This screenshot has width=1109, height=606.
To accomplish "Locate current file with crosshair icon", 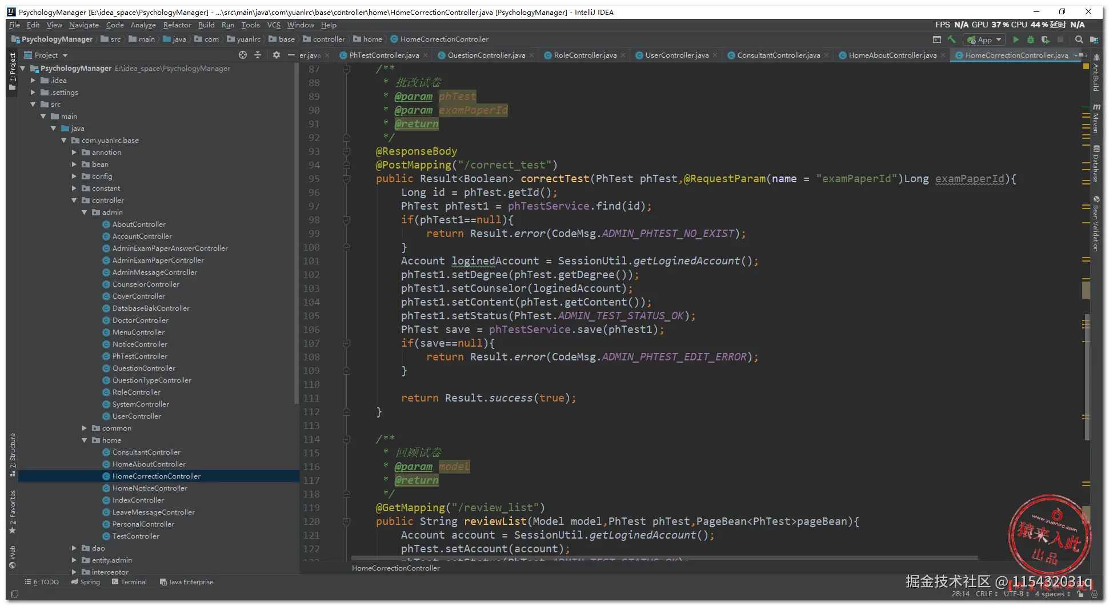I will pyautogui.click(x=243, y=55).
